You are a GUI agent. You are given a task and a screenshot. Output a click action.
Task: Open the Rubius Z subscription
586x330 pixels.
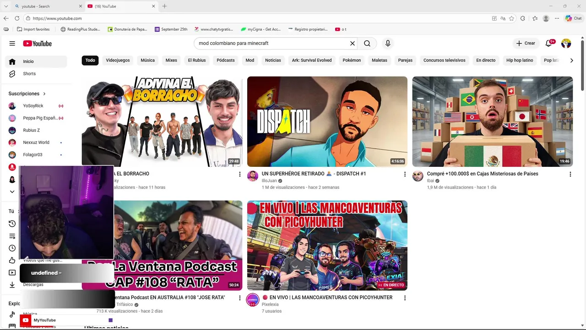(36, 130)
